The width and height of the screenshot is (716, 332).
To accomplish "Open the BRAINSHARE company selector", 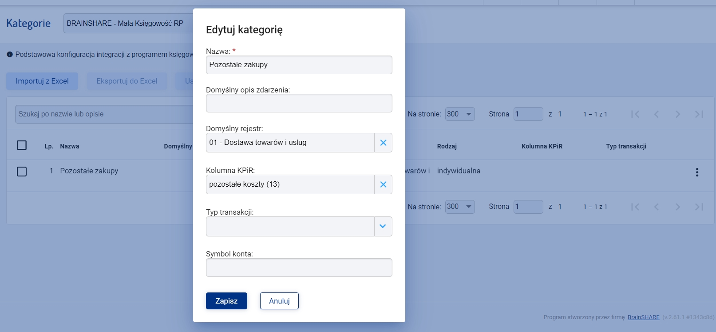I will (x=129, y=23).
